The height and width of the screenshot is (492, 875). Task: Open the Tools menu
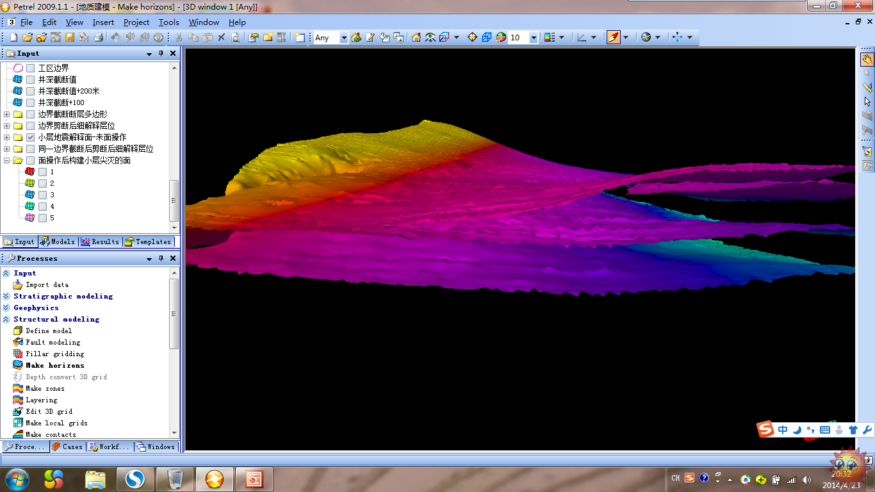coord(169,22)
